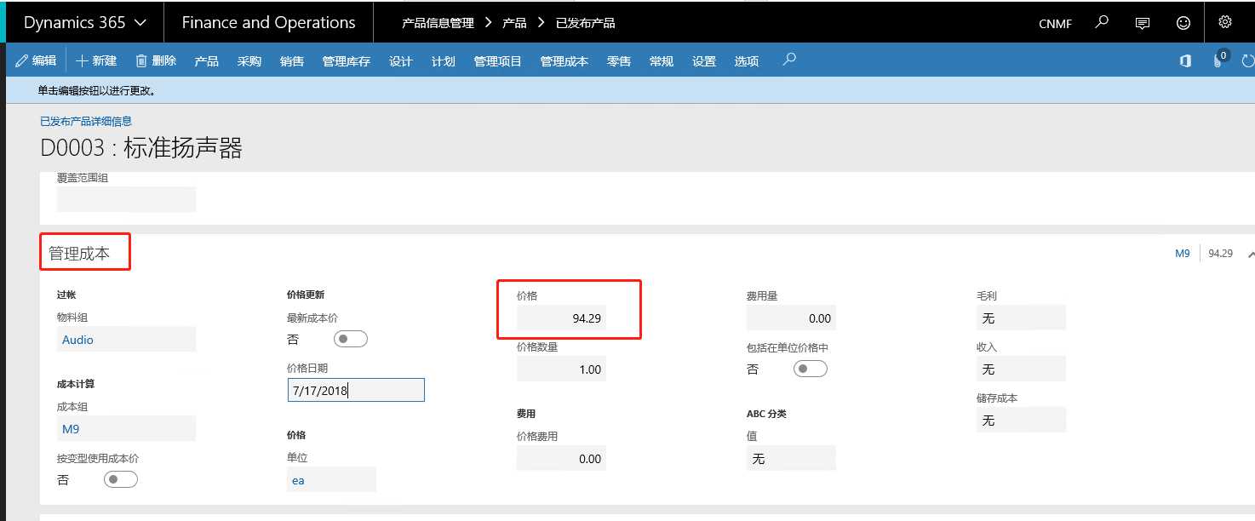Click the refresh icon in action bar
Screen dimensions: 1255x521
tap(1248, 61)
